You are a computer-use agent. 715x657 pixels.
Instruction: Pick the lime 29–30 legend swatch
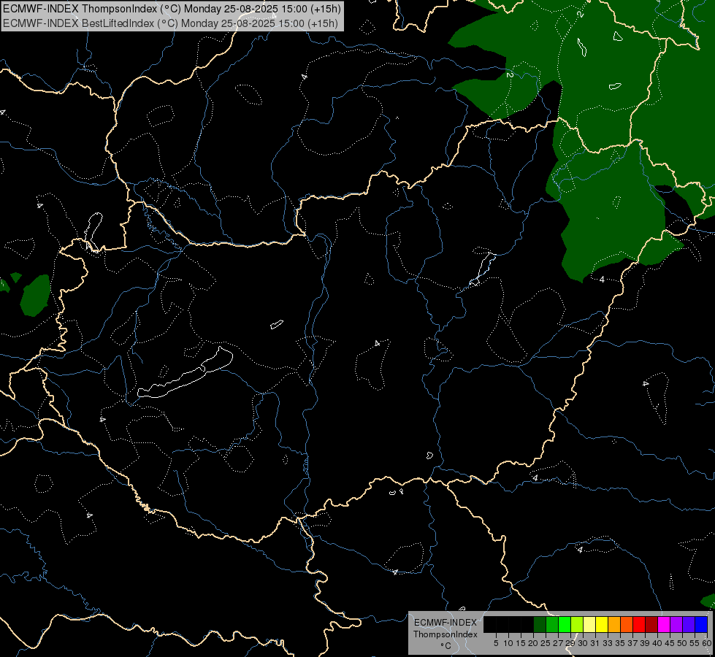tap(577, 624)
